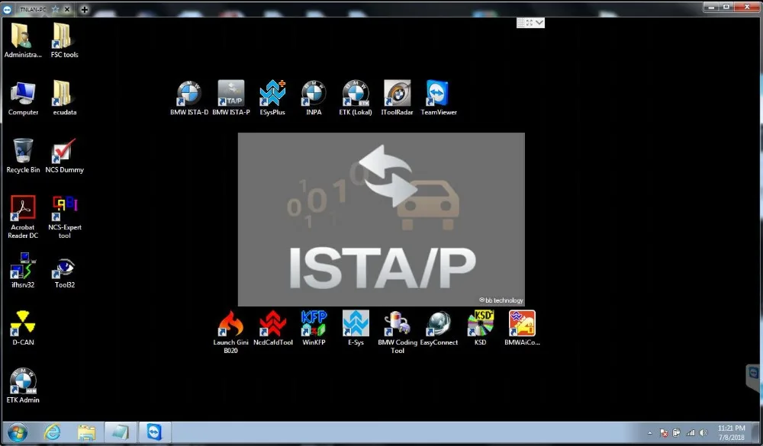Screen dimensions: 763x446
Task: Open the tray icon with red X
Action: 664,433
